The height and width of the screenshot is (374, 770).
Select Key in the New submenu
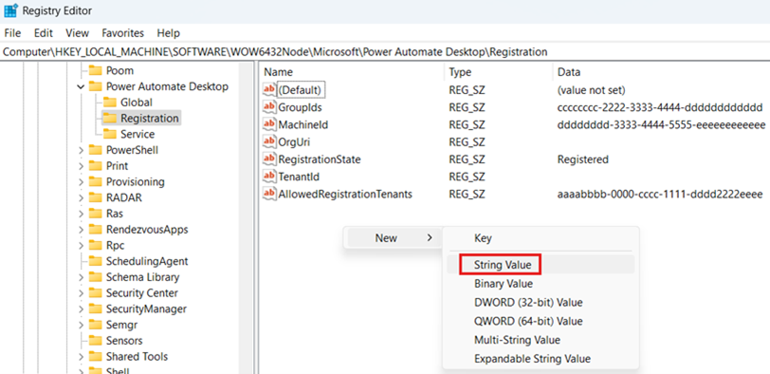point(483,238)
